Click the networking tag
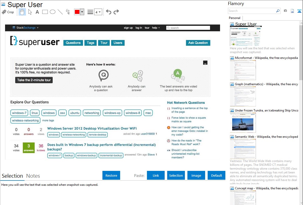Image resolution: width=303 pixels, height=205 pixels. [x=92, y=113]
